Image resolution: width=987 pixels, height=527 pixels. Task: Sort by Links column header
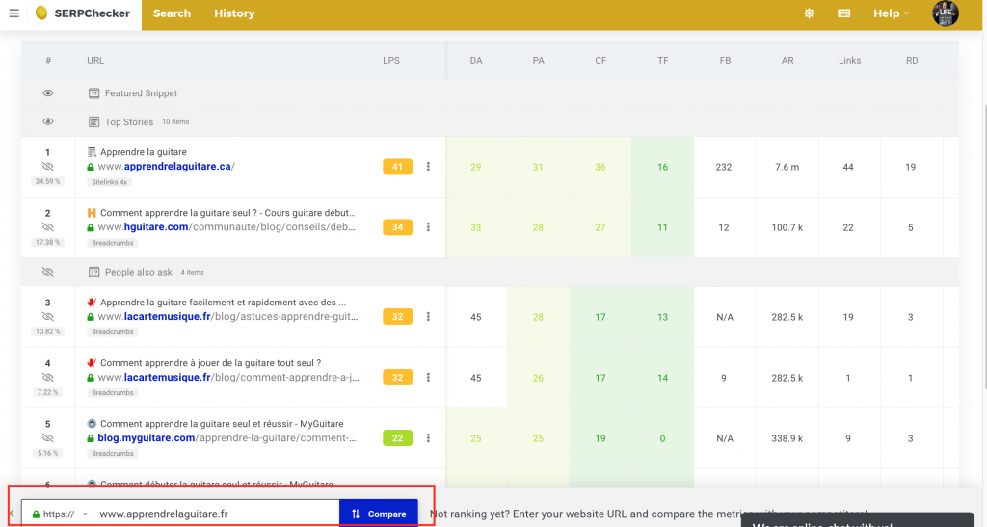coord(849,61)
